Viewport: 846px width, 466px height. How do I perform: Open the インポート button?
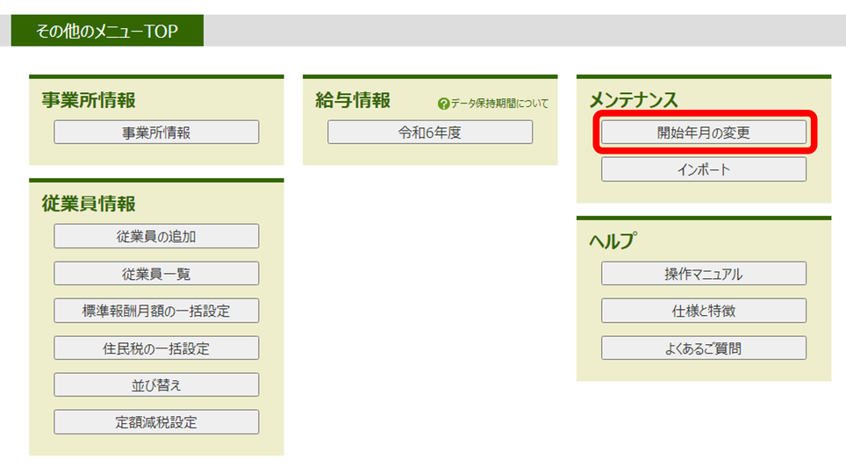click(x=703, y=169)
